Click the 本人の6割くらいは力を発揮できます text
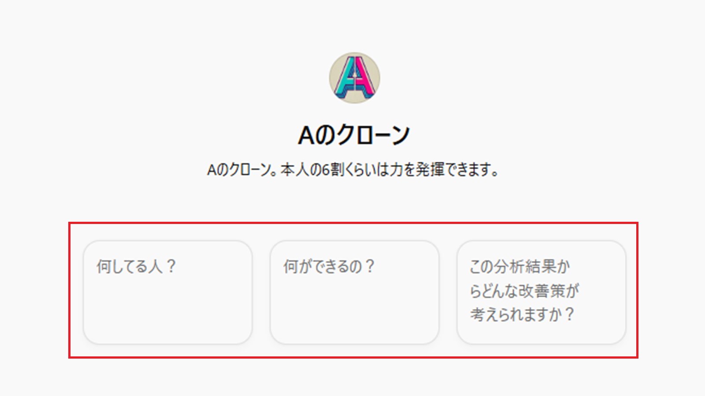The height and width of the screenshot is (396, 705). click(390, 170)
